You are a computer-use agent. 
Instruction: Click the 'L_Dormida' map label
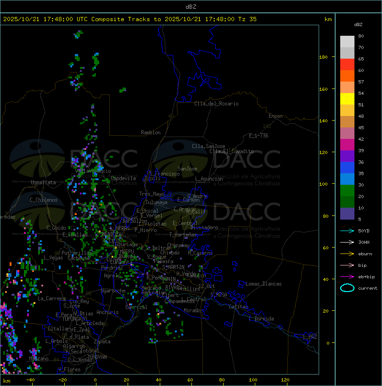point(261,319)
